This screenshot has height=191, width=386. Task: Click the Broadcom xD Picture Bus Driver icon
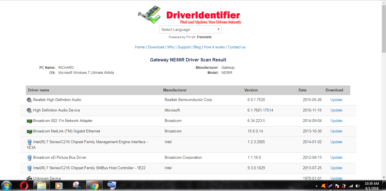pos(29,158)
